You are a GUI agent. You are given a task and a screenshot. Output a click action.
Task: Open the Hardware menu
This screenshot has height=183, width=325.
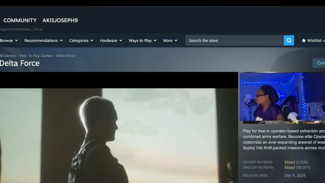111,40
